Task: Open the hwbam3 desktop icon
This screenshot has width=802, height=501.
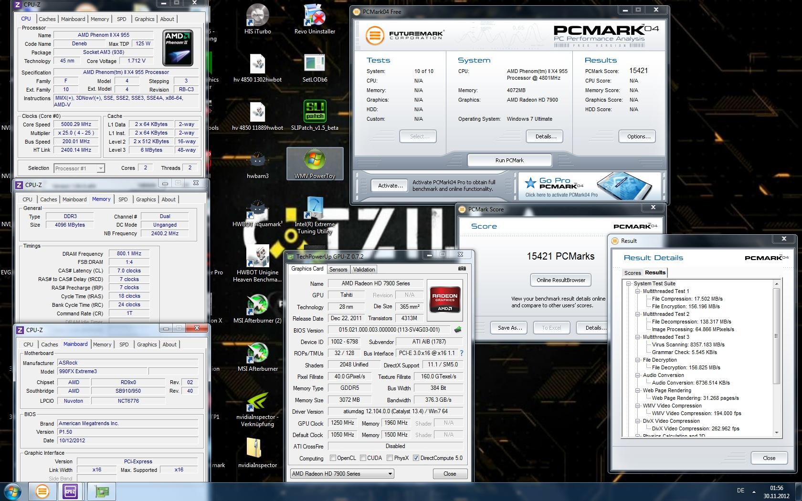Action: [257, 164]
